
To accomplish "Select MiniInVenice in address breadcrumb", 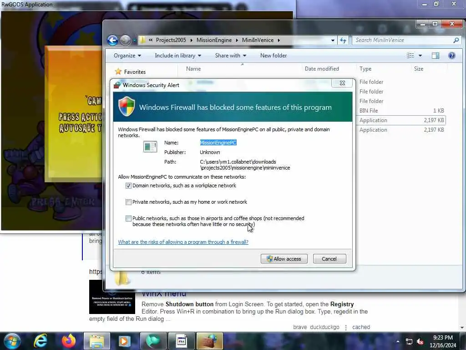I will pyautogui.click(x=258, y=40).
